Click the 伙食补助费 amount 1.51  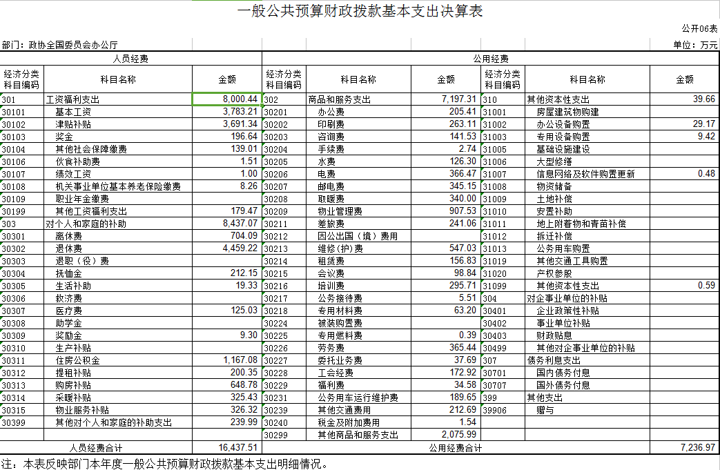coord(227,161)
